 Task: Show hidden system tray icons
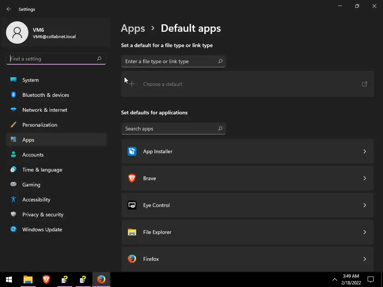(x=335, y=280)
